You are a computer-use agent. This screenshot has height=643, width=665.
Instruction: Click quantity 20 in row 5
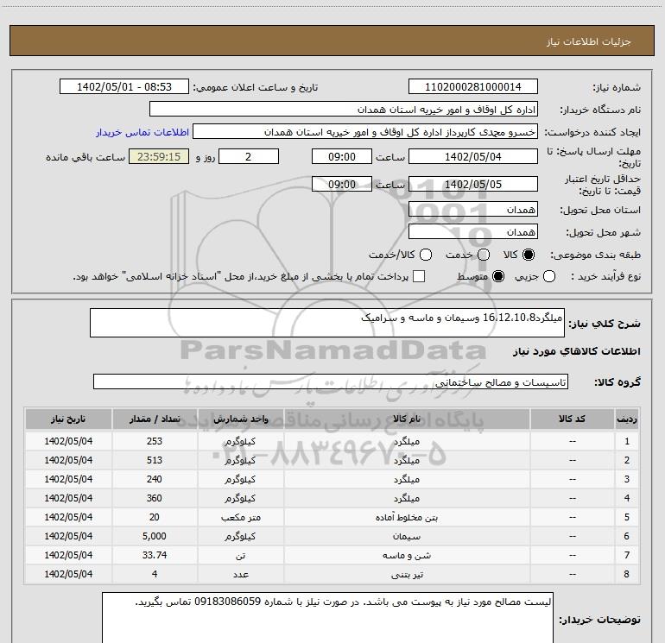click(155, 517)
